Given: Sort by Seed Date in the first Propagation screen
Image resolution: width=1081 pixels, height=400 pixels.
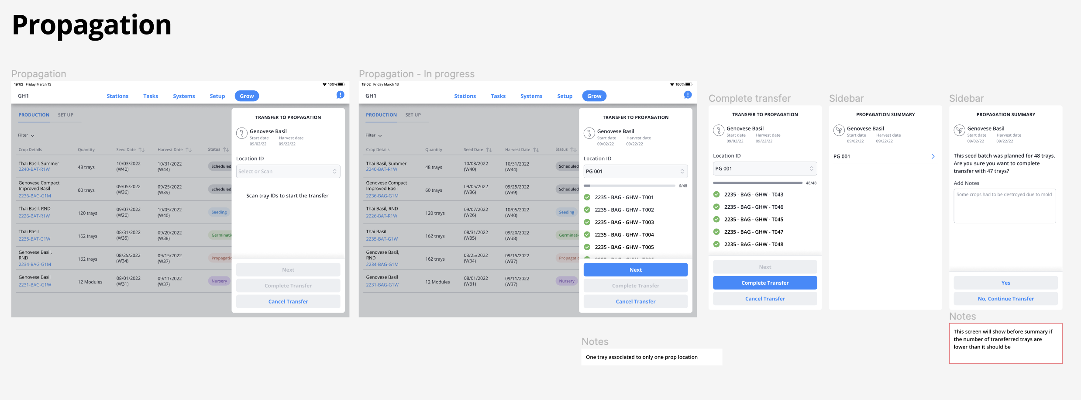Looking at the screenshot, I should coord(141,150).
